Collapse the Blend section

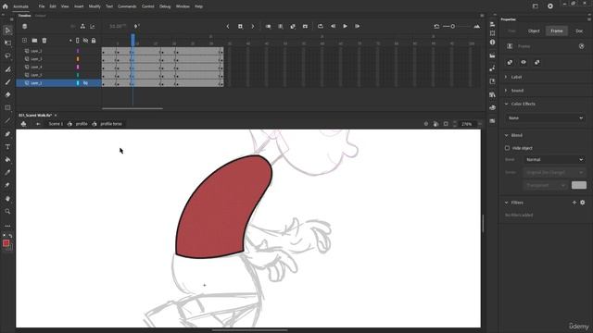[x=506, y=135]
